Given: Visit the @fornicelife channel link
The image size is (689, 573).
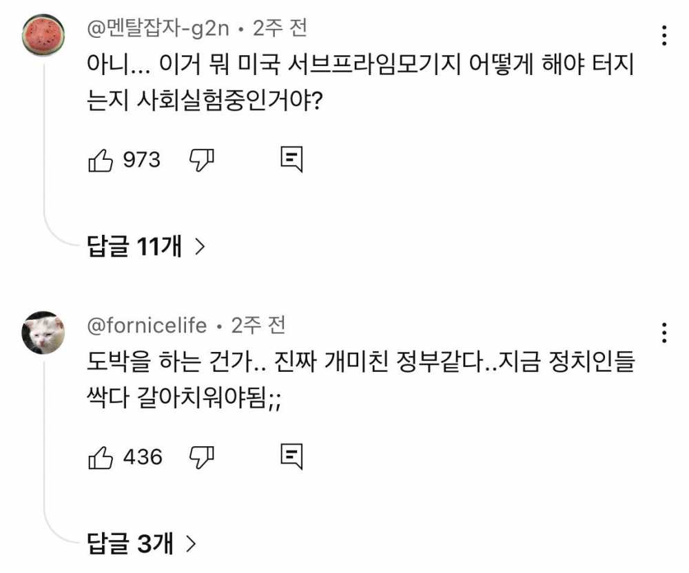Looking at the screenshot, I should (147, 325).
